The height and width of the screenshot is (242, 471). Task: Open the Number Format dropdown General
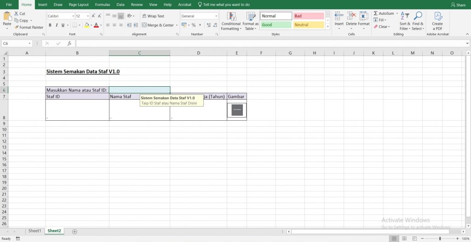[216, 16]
